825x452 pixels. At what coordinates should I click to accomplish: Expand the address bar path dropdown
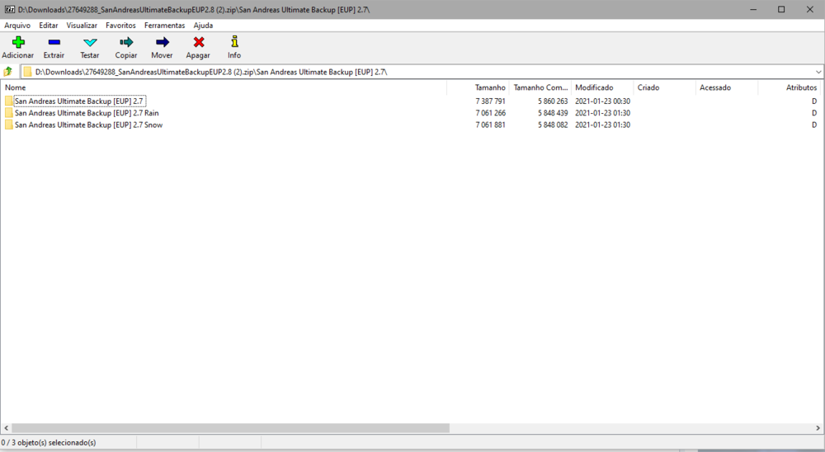pos(818,72)
